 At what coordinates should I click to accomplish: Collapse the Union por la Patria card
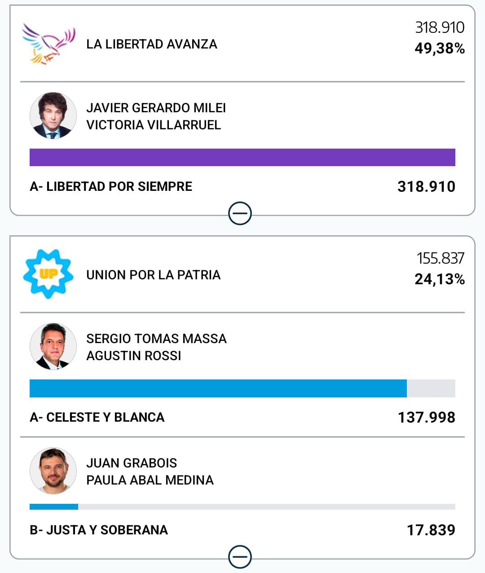240,557
